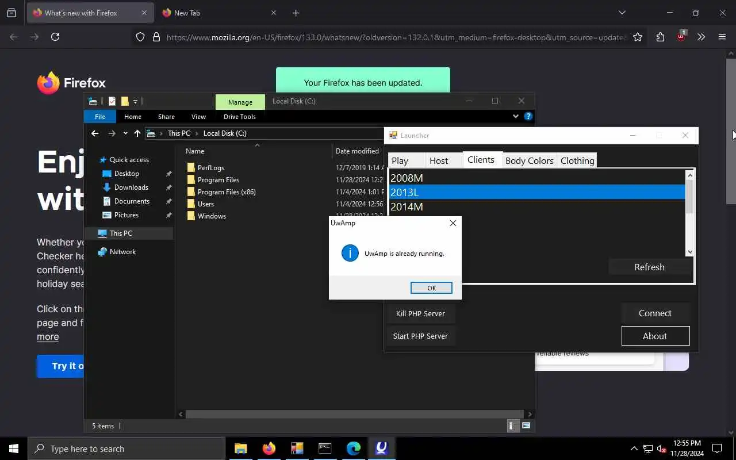Open the Clothing tab
Screen dimensions: 736x460
click(577, 160)
